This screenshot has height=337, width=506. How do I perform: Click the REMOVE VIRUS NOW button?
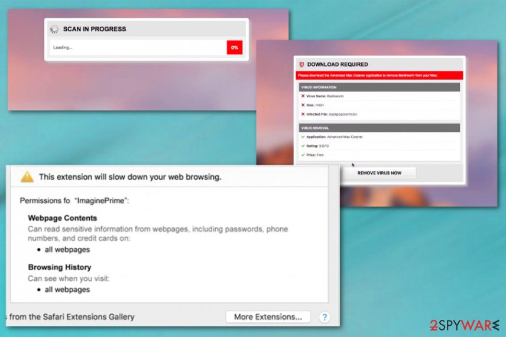[x=379, y=173]
